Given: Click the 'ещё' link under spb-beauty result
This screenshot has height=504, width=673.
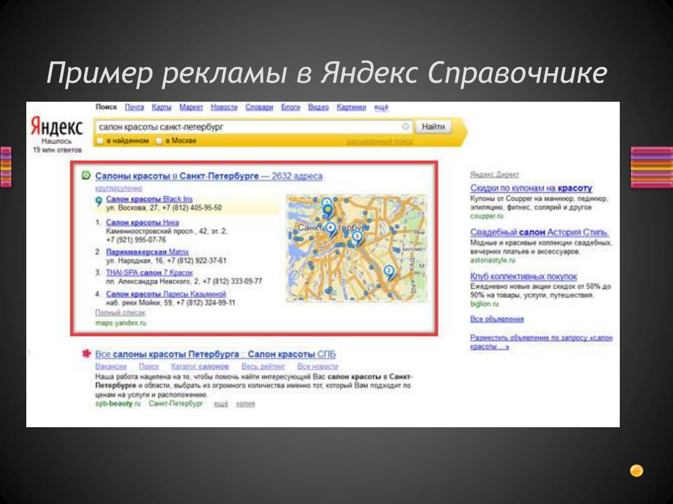Looking at the screenshot, I should (x=221, y=404).
